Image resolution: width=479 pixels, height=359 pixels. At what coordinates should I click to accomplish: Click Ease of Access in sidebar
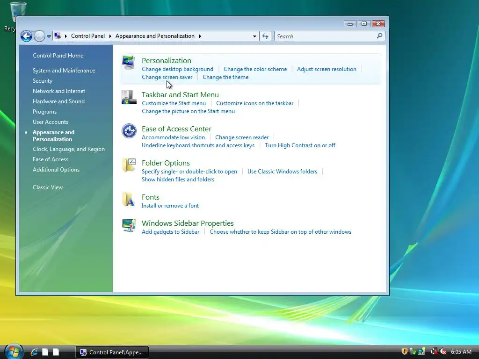(51, 159)
